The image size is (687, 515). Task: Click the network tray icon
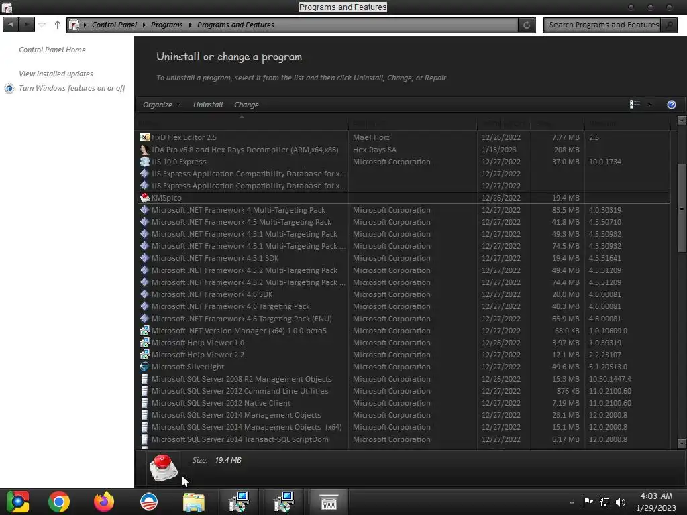[604, 502]
